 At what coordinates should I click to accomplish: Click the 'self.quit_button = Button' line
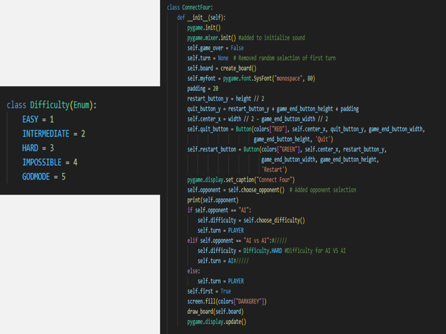(x=306, y=129)
